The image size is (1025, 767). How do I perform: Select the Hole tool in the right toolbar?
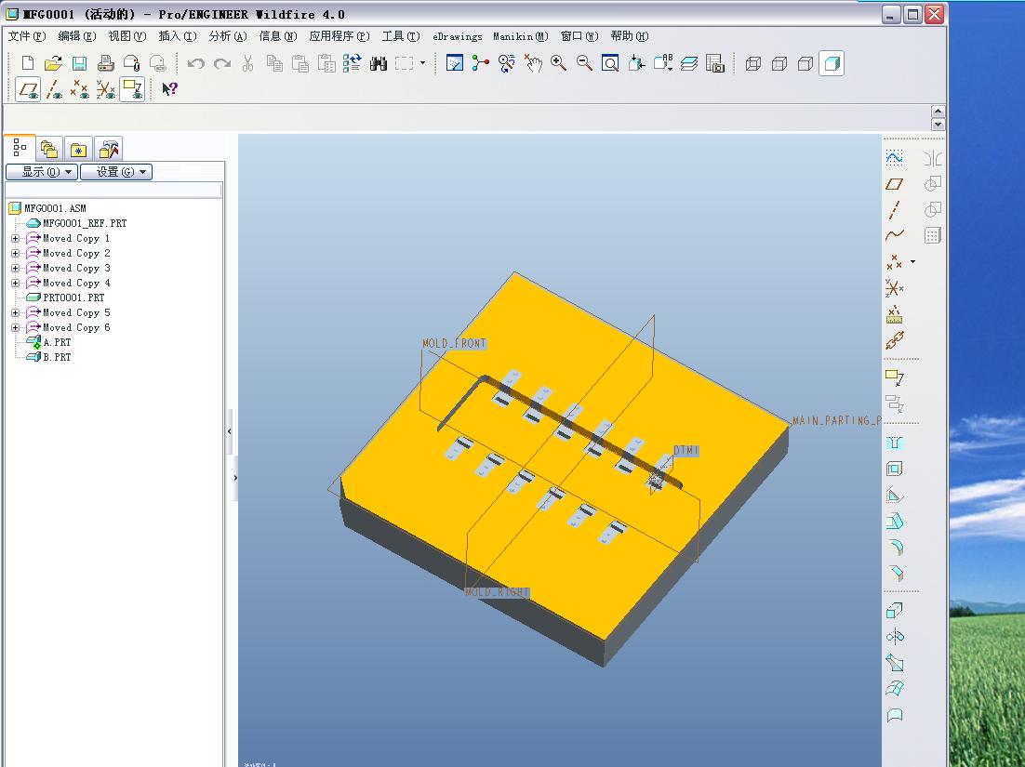tap(894, 443)
